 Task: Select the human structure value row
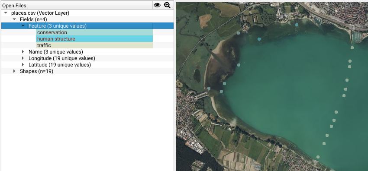click(94, 39)
